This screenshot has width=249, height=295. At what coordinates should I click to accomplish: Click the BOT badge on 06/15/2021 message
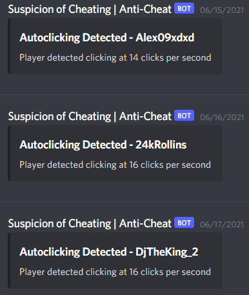point(184,8)
